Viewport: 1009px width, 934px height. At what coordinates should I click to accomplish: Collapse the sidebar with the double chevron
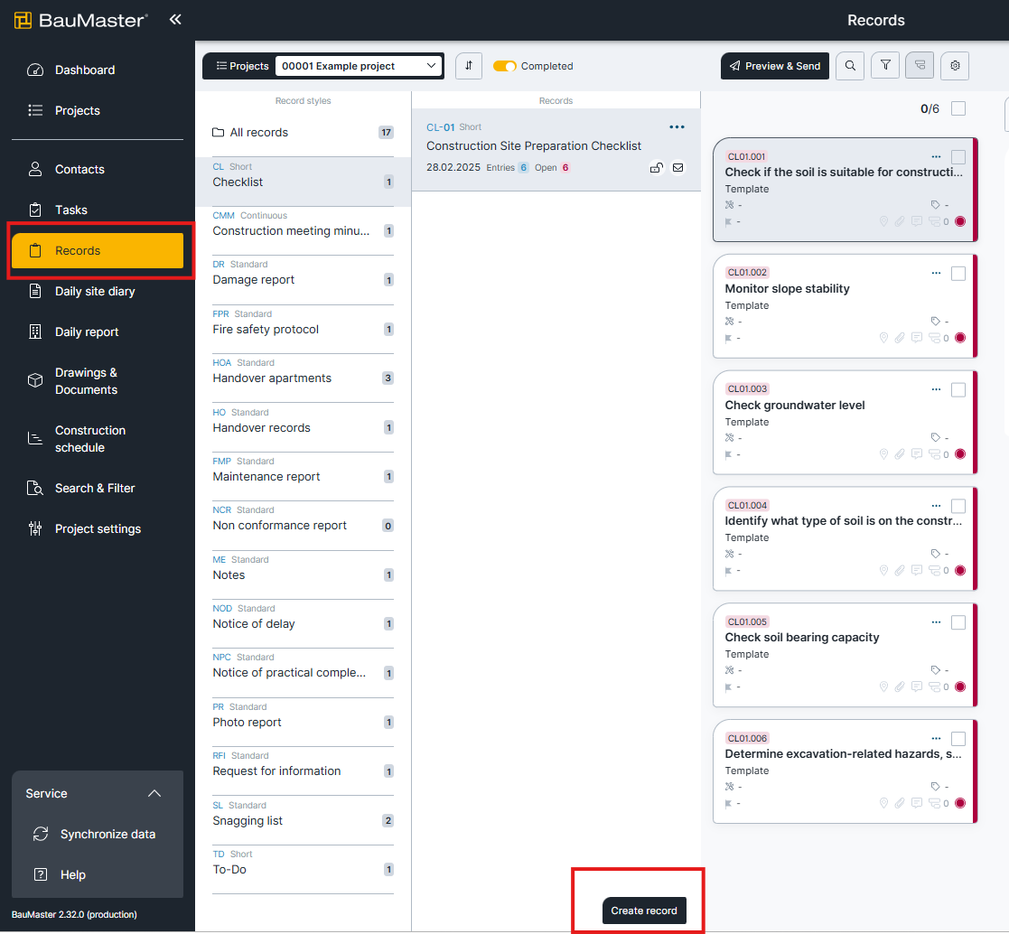[175, 20]
